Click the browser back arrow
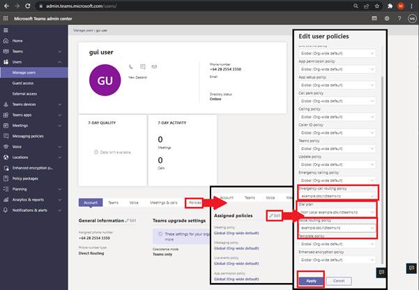419x290 pixels. tap(6, 5)
